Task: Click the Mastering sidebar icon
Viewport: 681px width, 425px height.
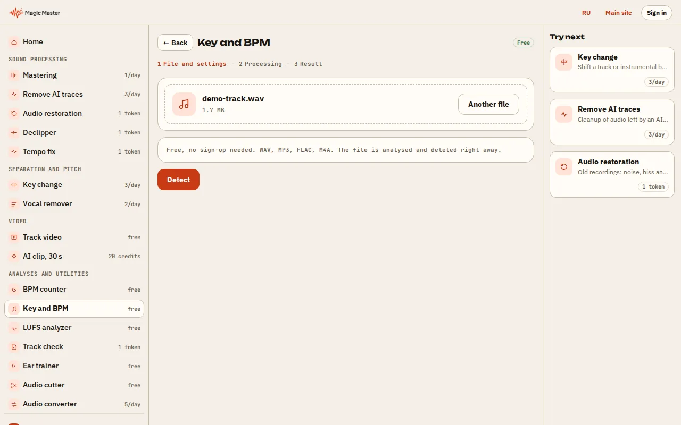Action: pyautogui.click(x=14, y=75)
